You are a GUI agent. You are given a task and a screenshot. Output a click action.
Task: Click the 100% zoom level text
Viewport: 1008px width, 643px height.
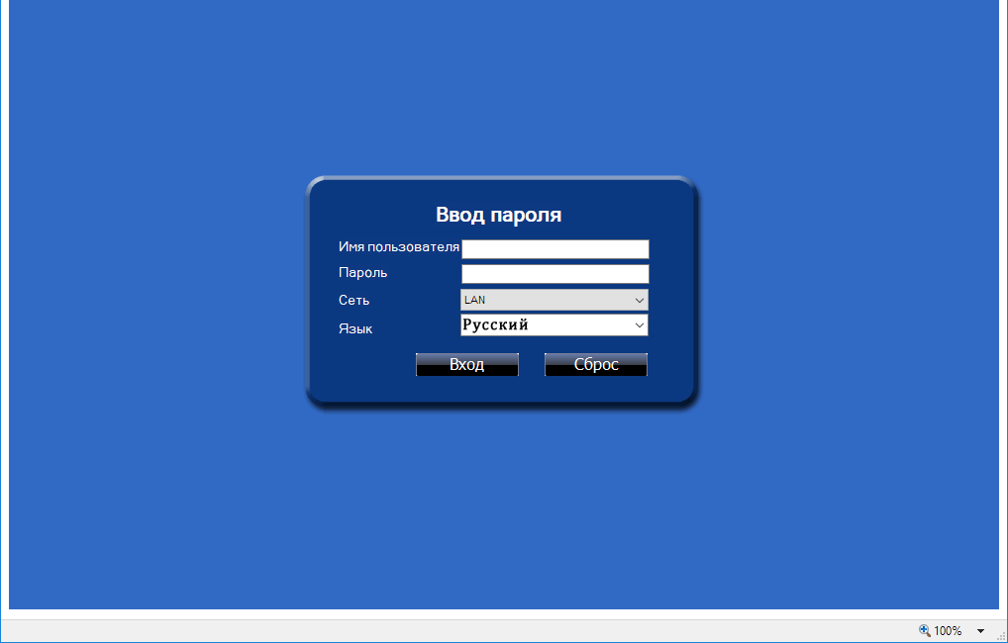point(948,630)
